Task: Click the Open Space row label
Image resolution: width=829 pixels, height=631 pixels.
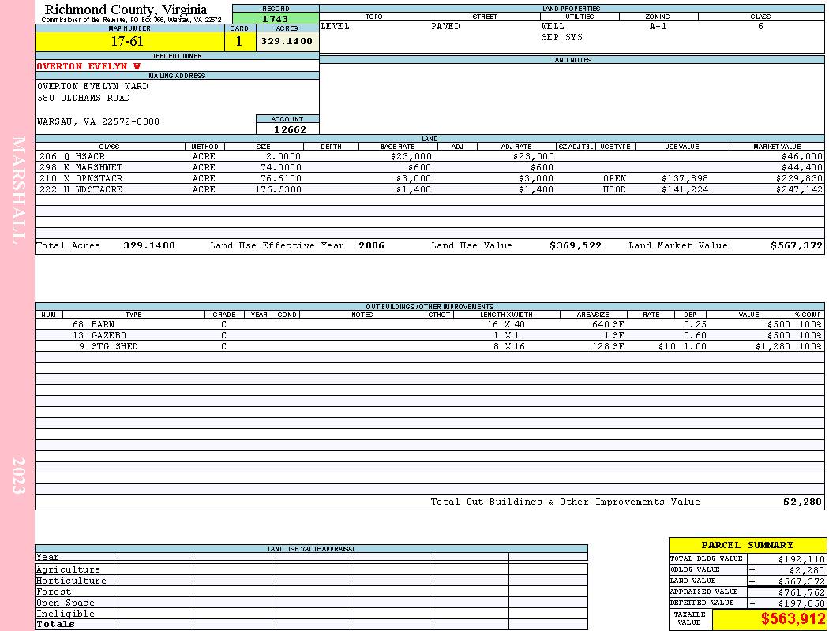Action: pyautogui.click(x=65, y=603)
